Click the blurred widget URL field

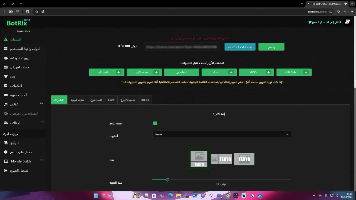[181, 47]
